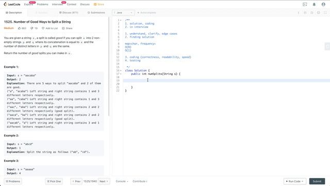This screenshot has height=186, width=330.
Task: Open the notifications bell
Action: coord(314,4)
